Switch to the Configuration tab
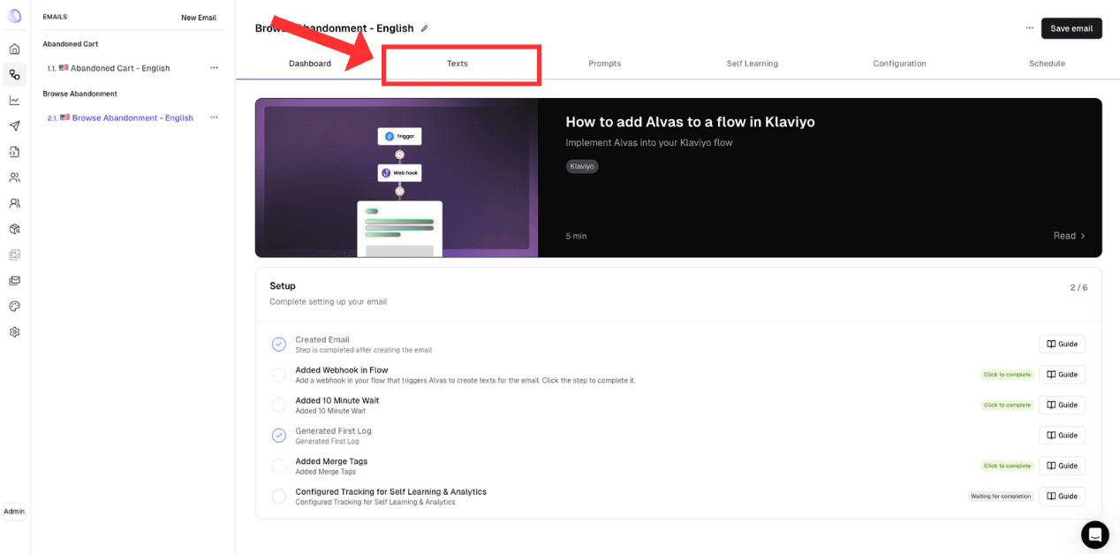1120x554 pixels. pyautogui.click(x=899, y=64)
